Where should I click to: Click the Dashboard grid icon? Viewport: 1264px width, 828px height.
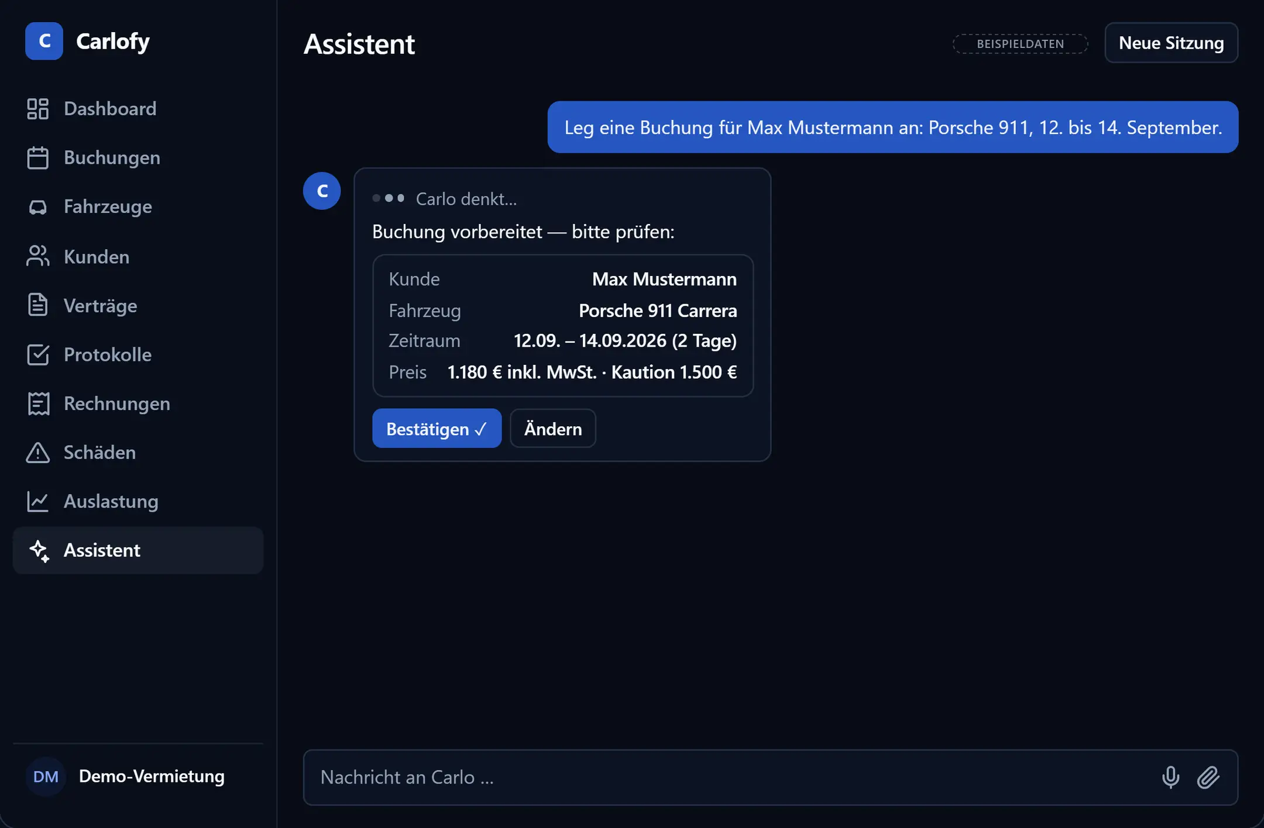38,109
